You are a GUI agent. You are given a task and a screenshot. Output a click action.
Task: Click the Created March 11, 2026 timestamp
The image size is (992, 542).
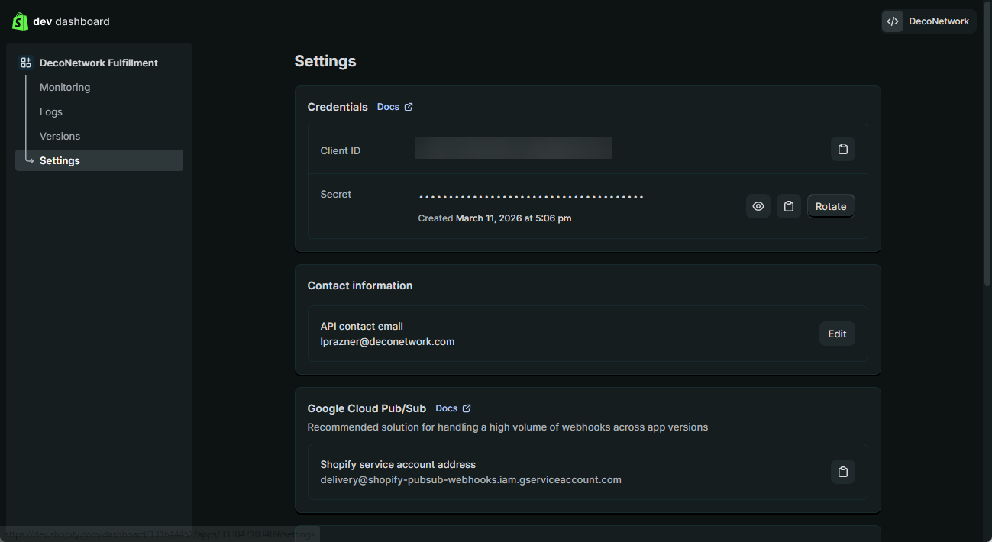click(x=495, y=218)
